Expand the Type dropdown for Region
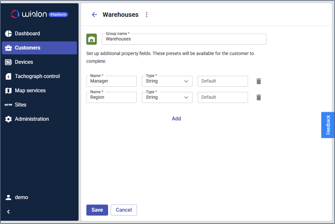Image resolution: width=335 pixels, height=224 pixels. click(167, 97)
